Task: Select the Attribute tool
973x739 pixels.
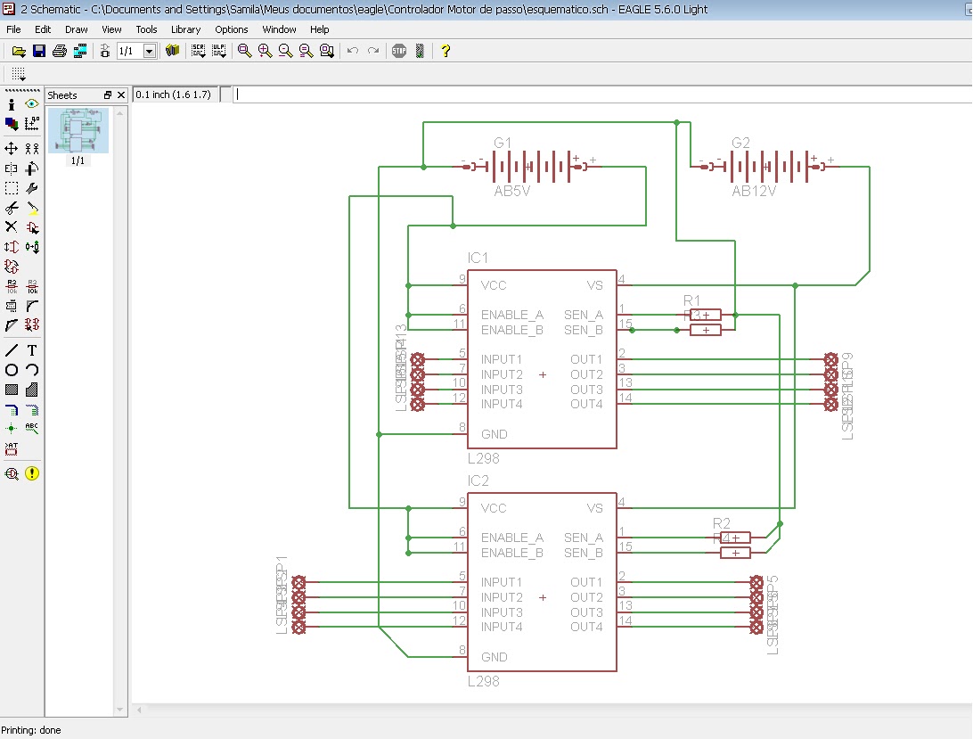Action: 12,448
